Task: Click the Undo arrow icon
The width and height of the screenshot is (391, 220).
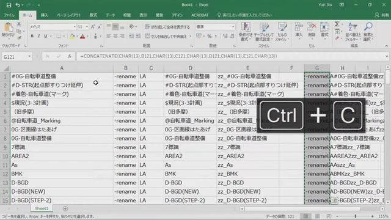Action: (x=18, y=5)
